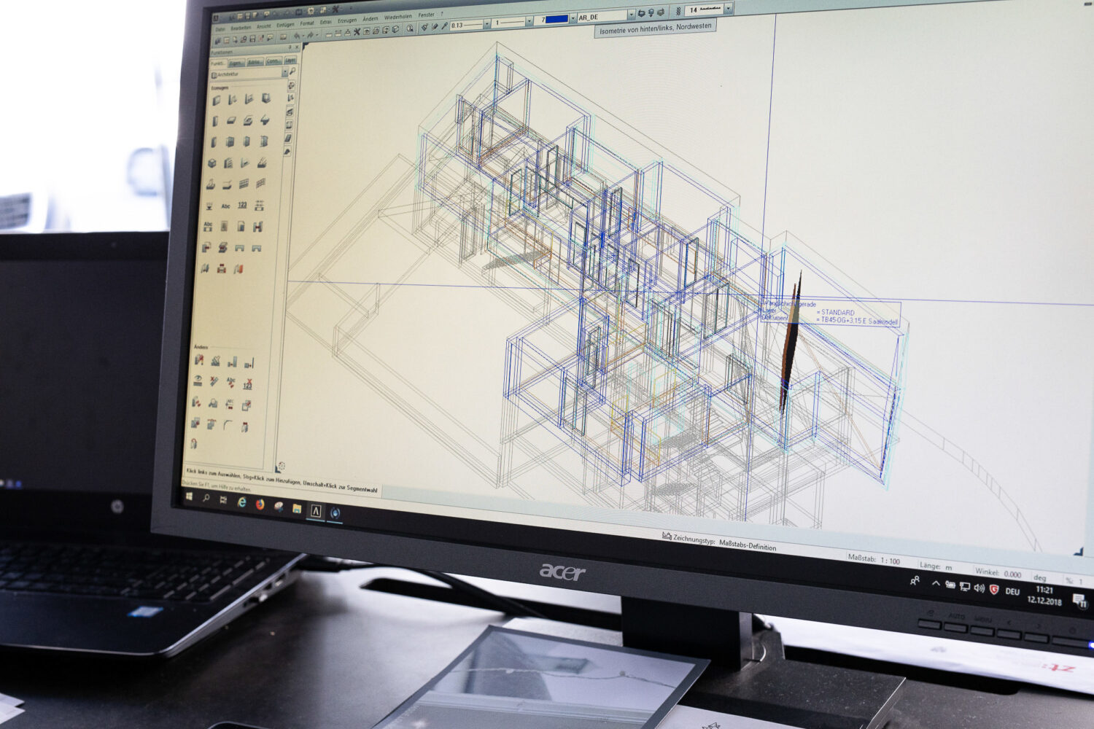Open Firefox from the Windows taskbar
This screenshot has height=729, width=1094.
pos(260,504)
